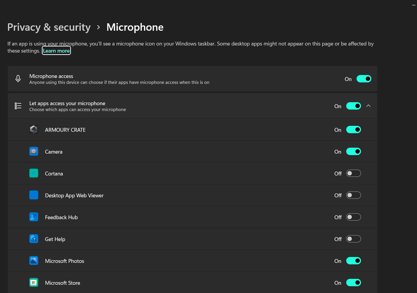Click the 'Microphone access' heading text
The width and height of the screenshot is (417, 293).
(x=51, y=76)
